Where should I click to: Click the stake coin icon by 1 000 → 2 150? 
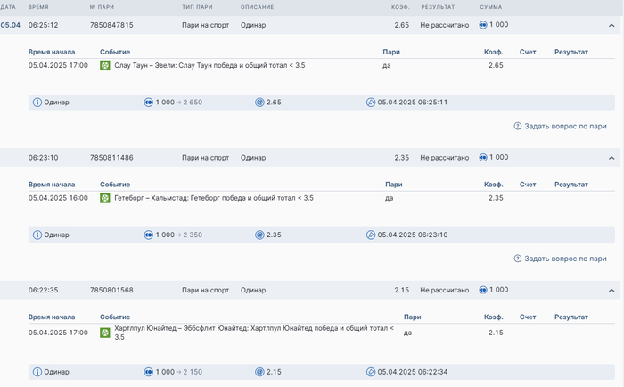(149, 371)
